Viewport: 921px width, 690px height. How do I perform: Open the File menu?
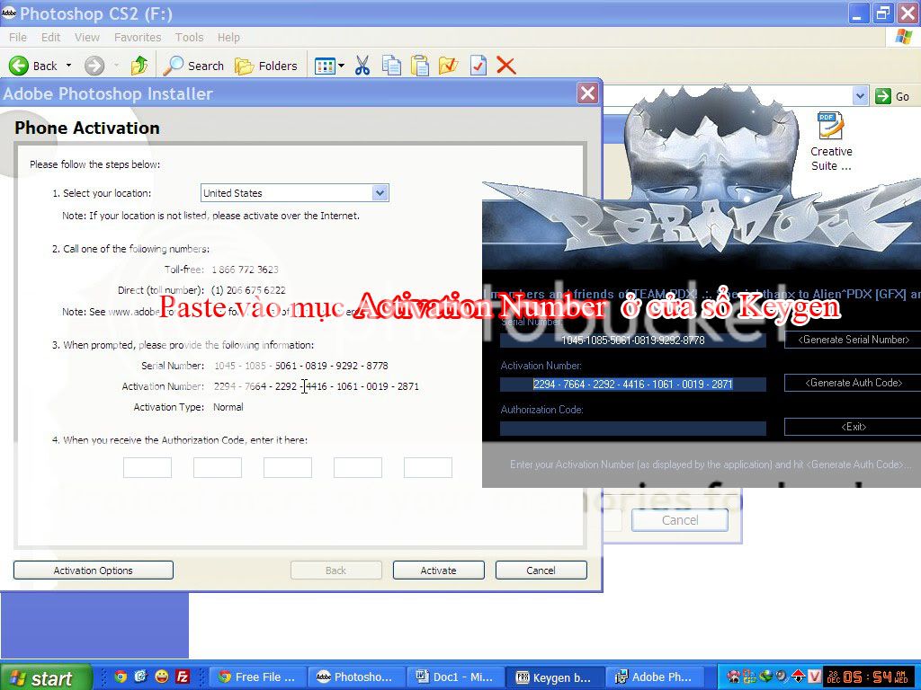point(18,37)
